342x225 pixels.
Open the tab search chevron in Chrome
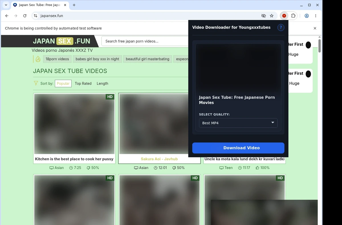pos(6,5)
